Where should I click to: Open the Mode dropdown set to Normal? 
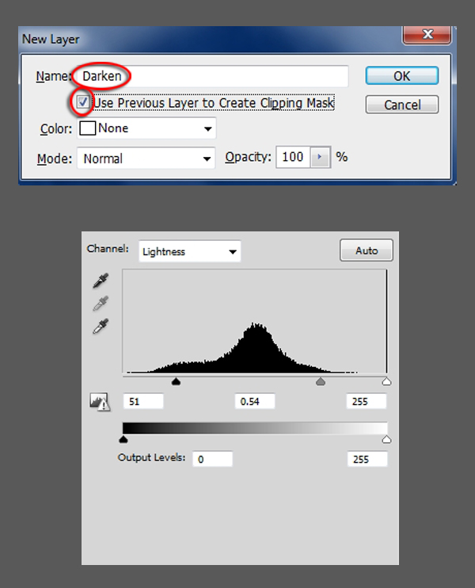click(146, 158)
